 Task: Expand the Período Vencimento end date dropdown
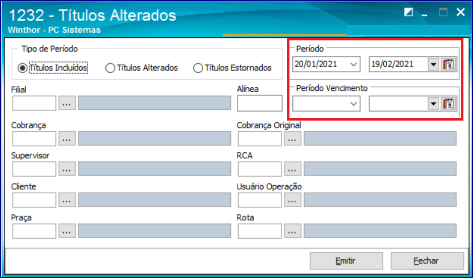[434, 104]
